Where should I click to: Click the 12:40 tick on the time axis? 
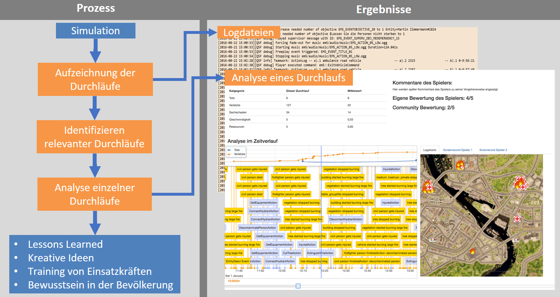pos(368,271)
